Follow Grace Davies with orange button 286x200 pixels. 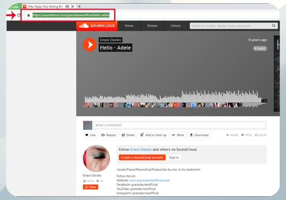(91, 187)
